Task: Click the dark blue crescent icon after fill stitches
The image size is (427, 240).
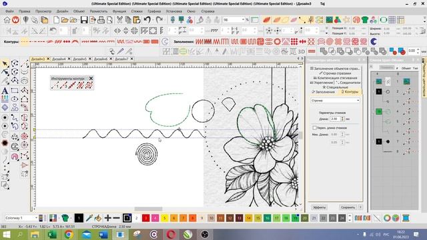Action: pos(374,41)
